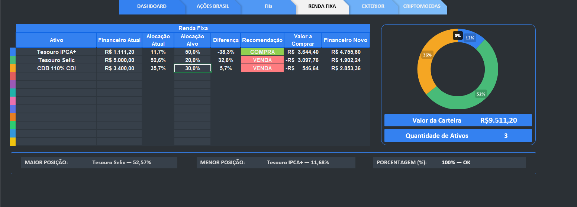
Task: Select the Tesouro IPCA+ asset cell
Action: [x=56, y=52]
